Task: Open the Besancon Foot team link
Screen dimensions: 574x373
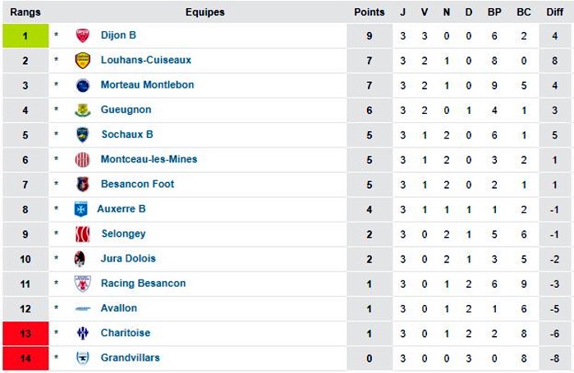Action: 137,184
